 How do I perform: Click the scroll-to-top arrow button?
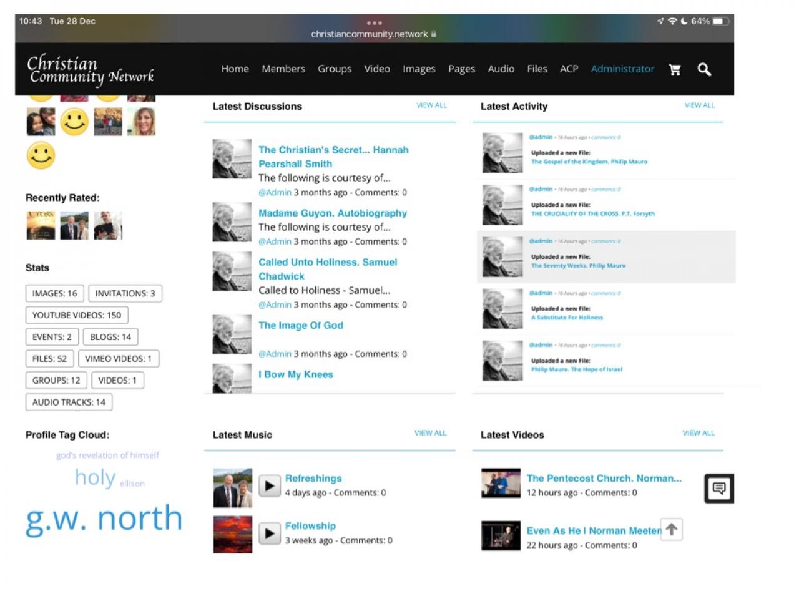pyautogui.click(x=671, y=530)
